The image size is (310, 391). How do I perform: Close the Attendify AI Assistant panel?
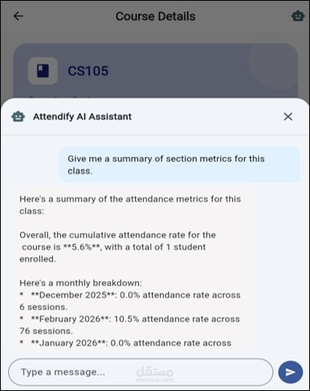tap(288, 117)
